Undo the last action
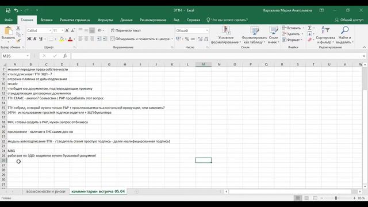The image size is (368, 207). pos(16,10)
